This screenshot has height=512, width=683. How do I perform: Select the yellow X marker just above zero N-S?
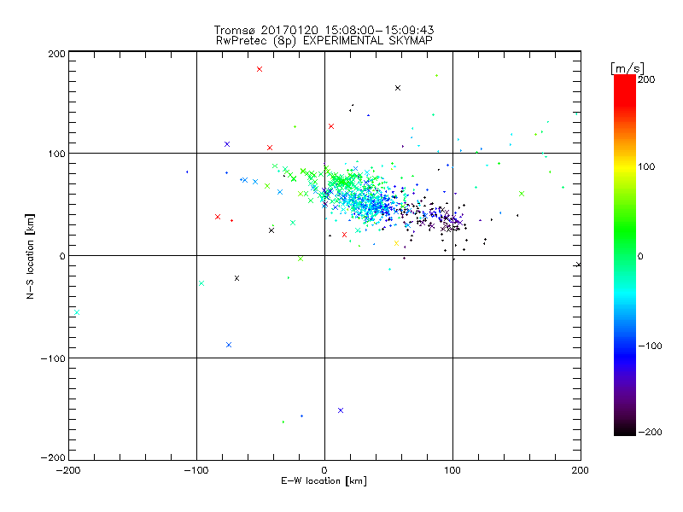[x=396, y=243]
